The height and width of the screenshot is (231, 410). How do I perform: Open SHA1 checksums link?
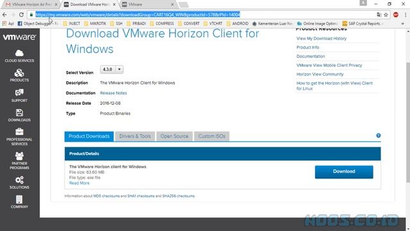(x=141, y=196)
